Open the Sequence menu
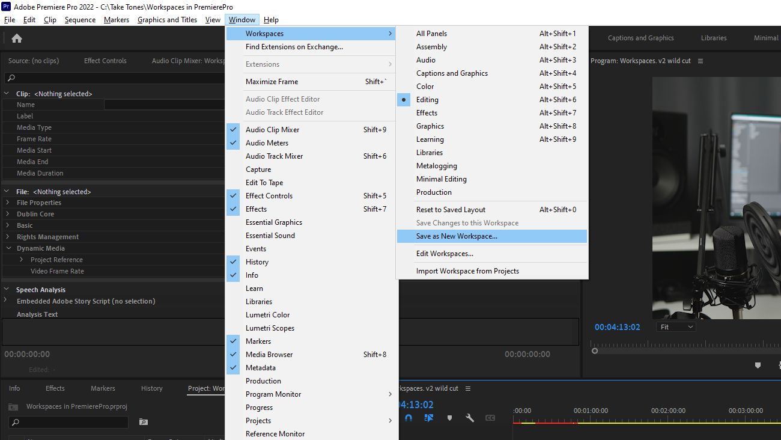Image resolution: width=781 pixels, height=440 pixels. tap(80, 20)
